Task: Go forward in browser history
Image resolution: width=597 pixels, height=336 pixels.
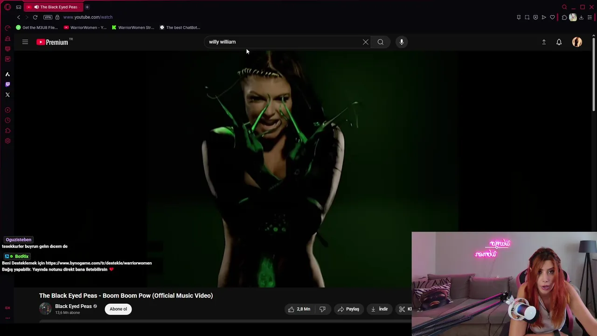Action: pyautogui.click(x=27, y=17)
